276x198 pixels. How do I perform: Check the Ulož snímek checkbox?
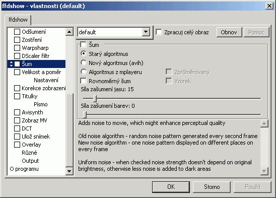coord(17,137)
